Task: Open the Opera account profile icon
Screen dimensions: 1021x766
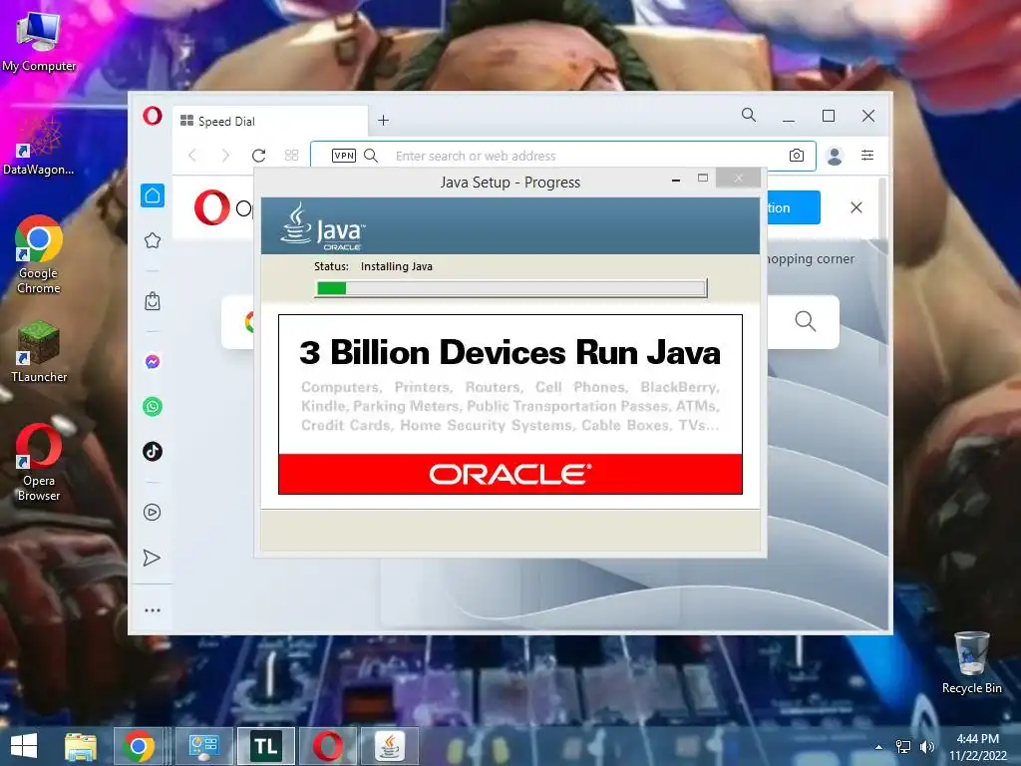Action: coord(835,156)
